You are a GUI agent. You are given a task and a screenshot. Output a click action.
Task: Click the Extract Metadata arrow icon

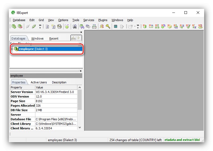point(88,26)
